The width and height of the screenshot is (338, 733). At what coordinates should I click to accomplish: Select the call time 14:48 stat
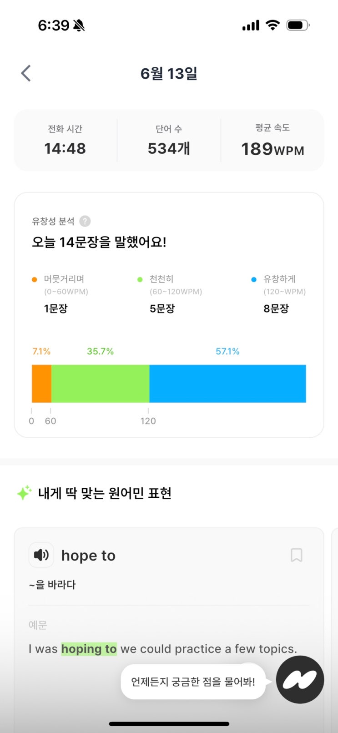pos(65,140)
